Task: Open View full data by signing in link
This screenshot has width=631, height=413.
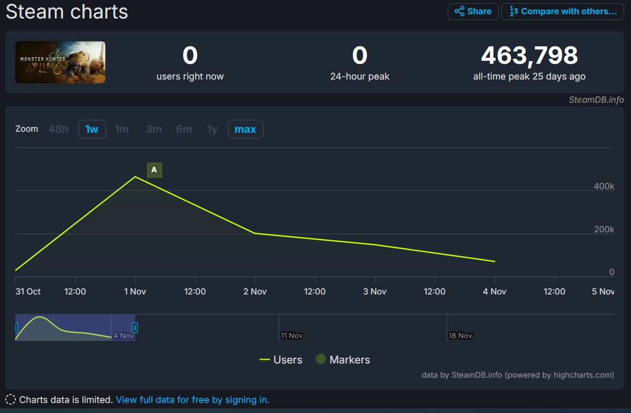Action: pyautogui.click(x=192, y=400)
